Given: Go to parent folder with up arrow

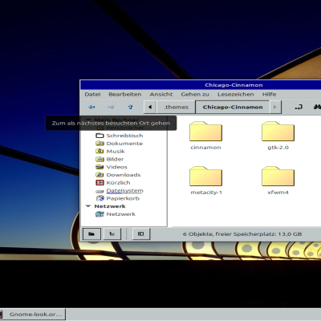Looking at the screenshot, I should 130,107.
